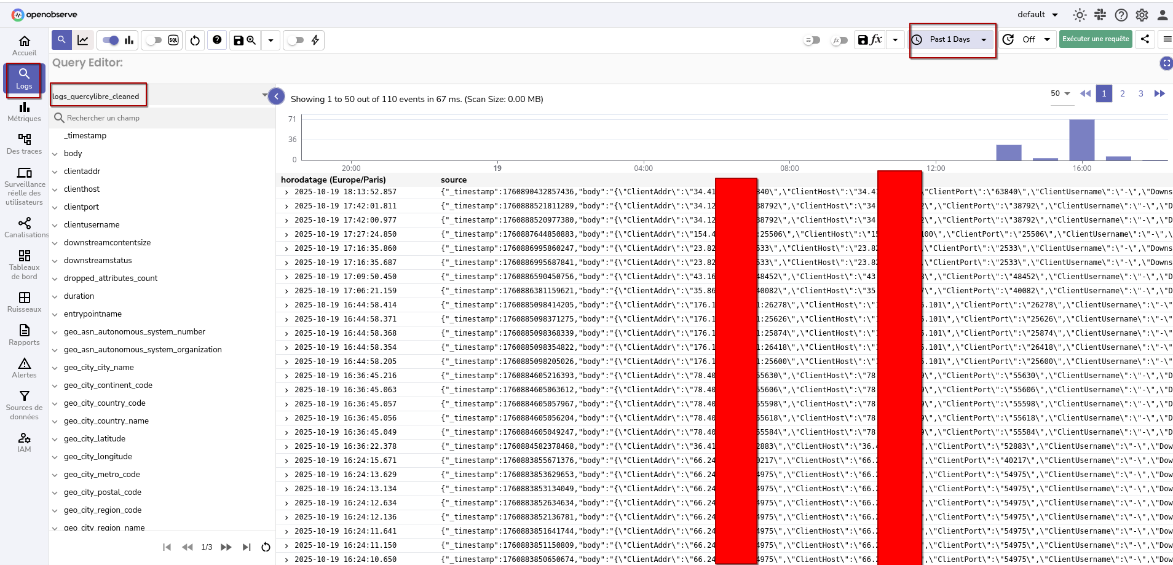This screenshot has height=565, width=1173.
Task: Go to results page 2
Action: pos(1123,93)
